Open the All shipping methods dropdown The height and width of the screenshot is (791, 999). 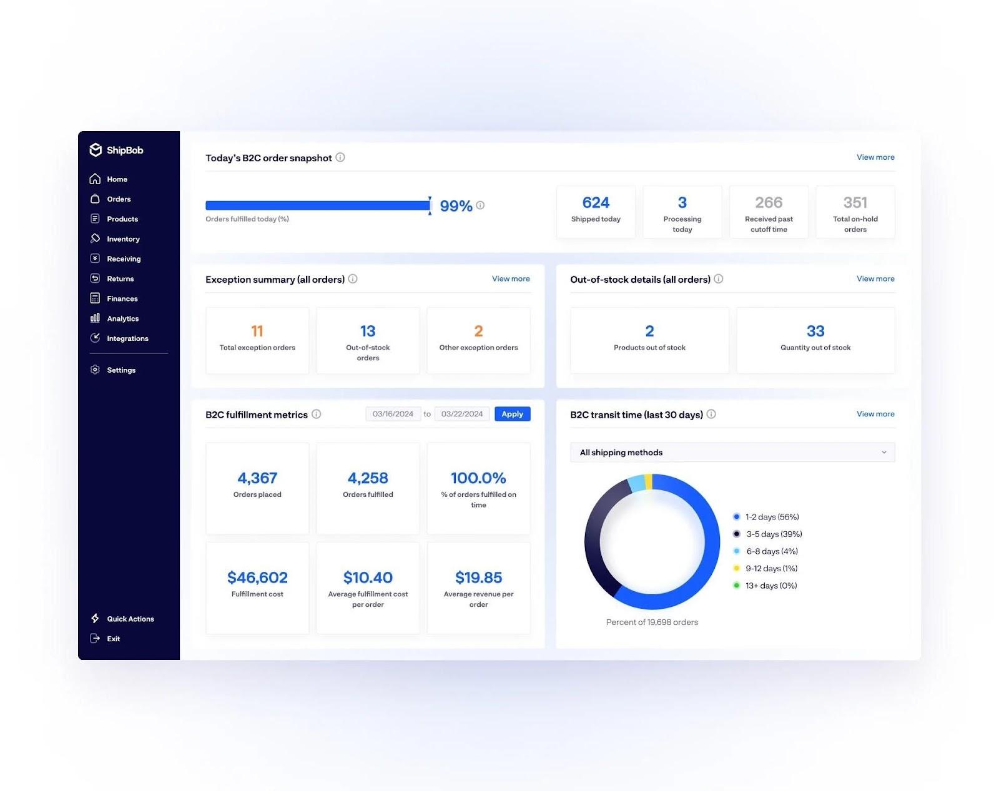732,452
